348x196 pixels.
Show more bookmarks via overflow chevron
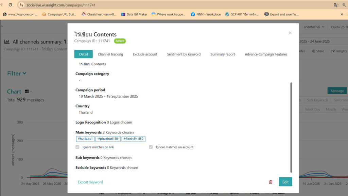click(x=342, y=14)
